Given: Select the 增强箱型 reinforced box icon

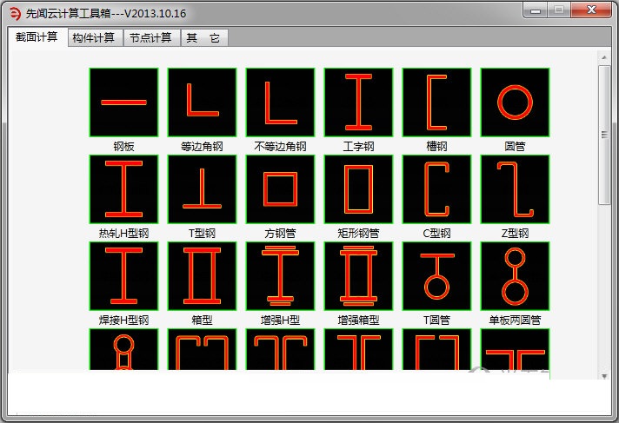Looking at the screenshot, I should 358,276.
